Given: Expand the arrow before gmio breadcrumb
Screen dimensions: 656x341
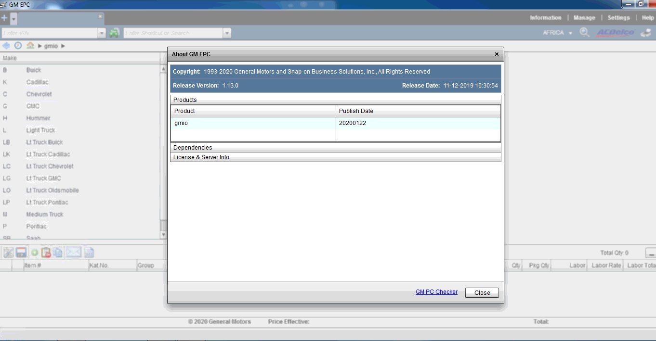Looking at the screenshot, I should [x=40, y=46].
